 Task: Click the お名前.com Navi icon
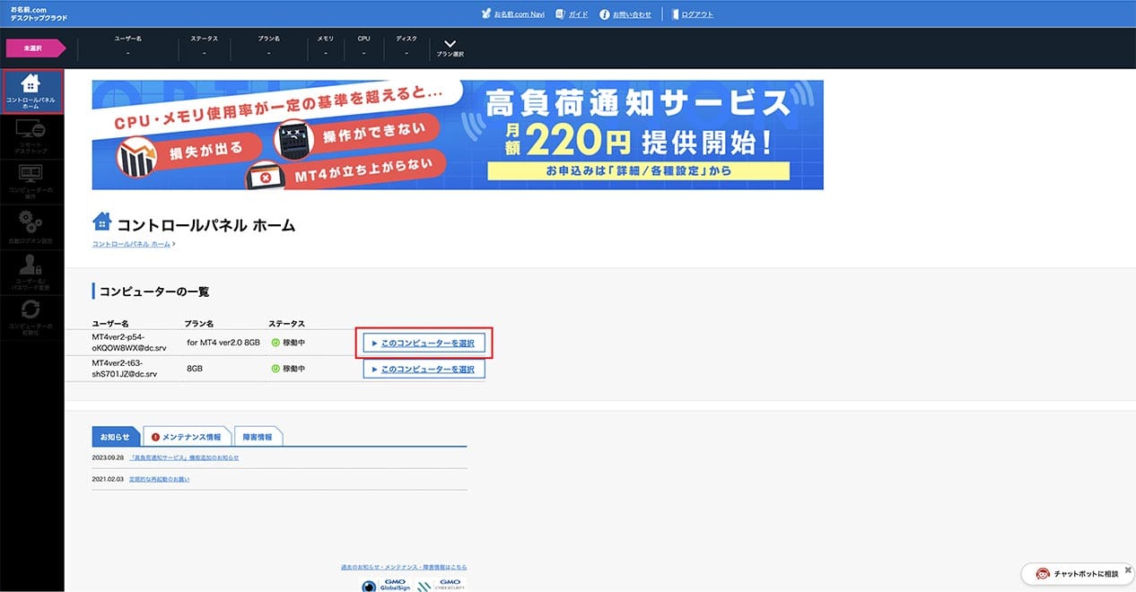tap(486, 14)
